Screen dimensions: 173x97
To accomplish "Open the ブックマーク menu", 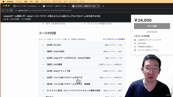I will coord(45,1).
